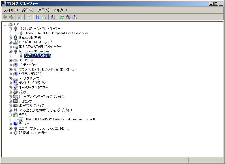Click the Update driver software toolbar icon
The image size is (225, 164).
point(62,17)
